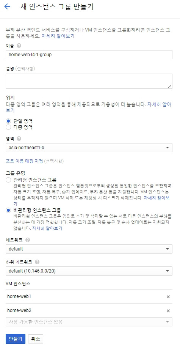The height and width of the screenshot is (345, 180).
Task: Remove home-web1 instance with X icon
Action: 168,297
